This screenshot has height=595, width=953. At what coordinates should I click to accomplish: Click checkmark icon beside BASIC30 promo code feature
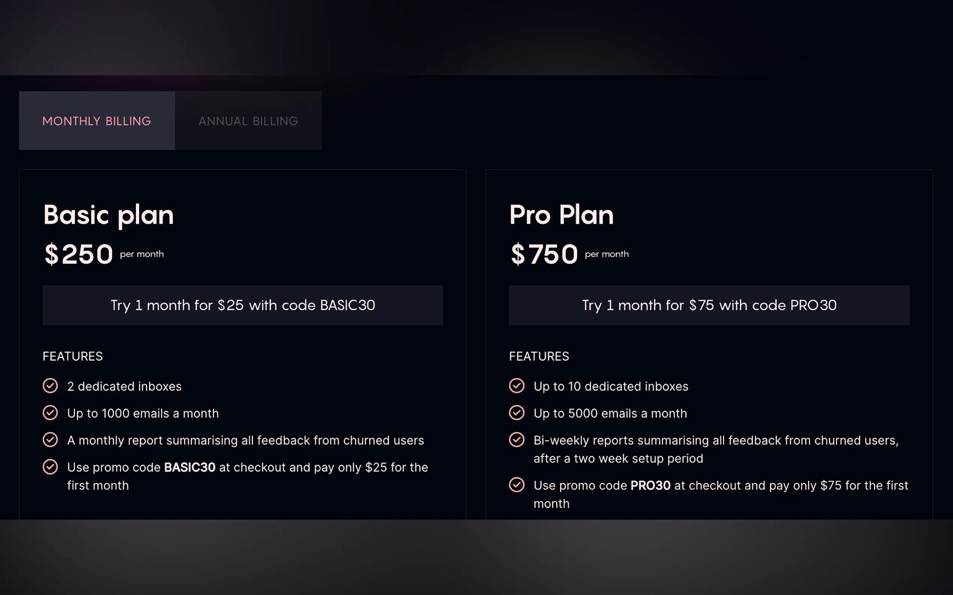[50, 467]
